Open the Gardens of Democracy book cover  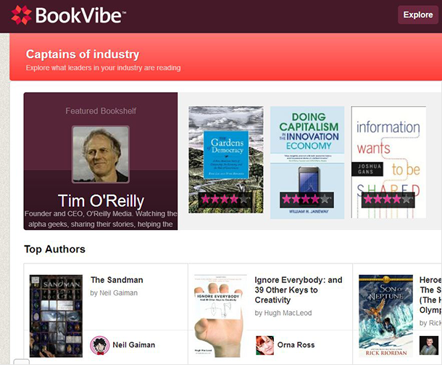pyautogui.click(x=226, y=160)
